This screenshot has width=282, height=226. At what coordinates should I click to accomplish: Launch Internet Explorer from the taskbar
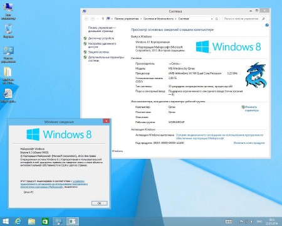pyautogui.click(x=18, y=222)
